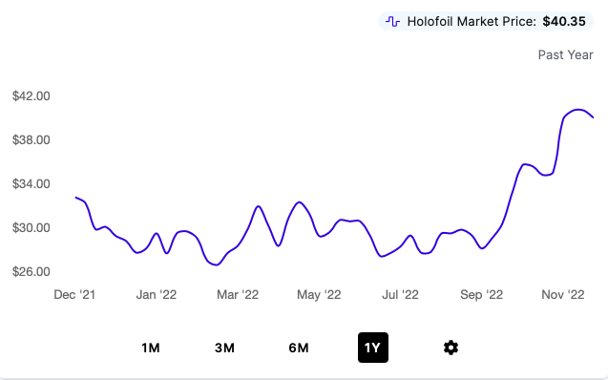Click the Holofoil Market Price legend badge
Viewport: 608px width, 380px height.
486,21
